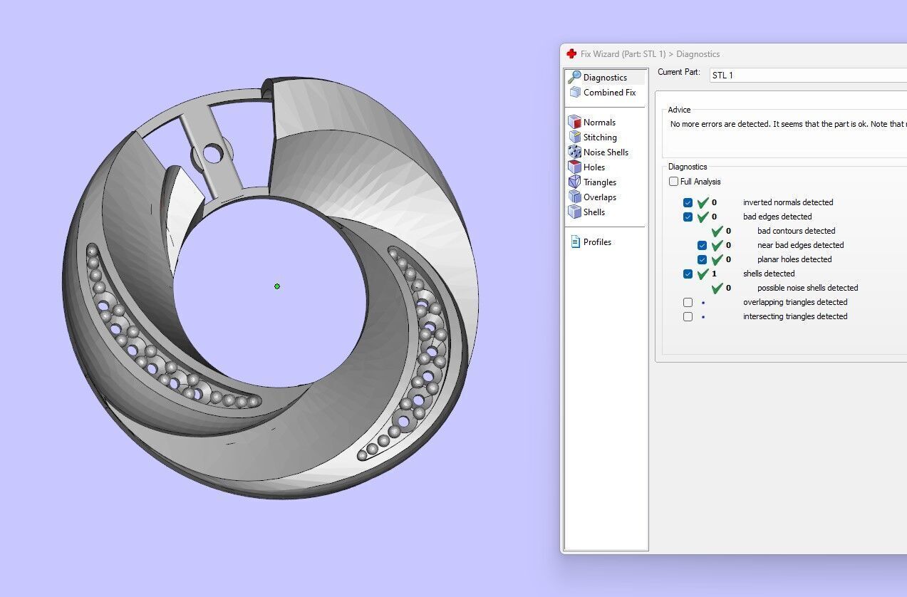Uncheck shells detected checkbox
The width and height of the screenshot is (907, 597).
pyautogui.click(x=688, y=274)
